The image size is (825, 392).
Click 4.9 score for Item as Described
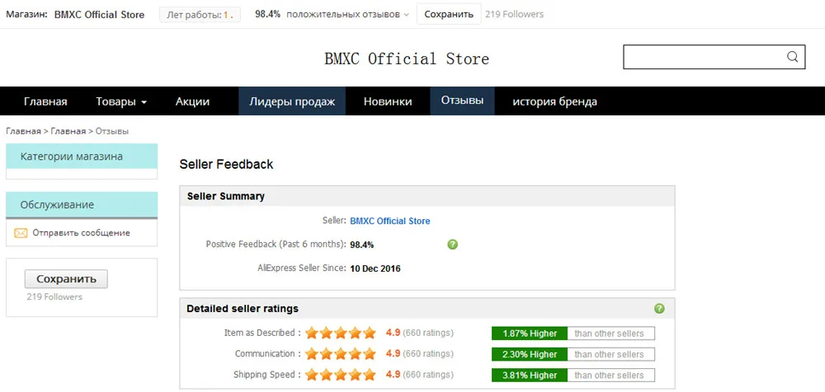[393, 333]
